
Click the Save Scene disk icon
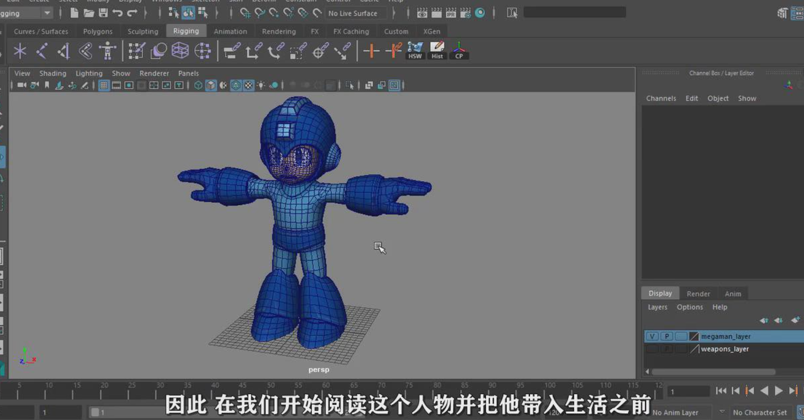(103, 13)
